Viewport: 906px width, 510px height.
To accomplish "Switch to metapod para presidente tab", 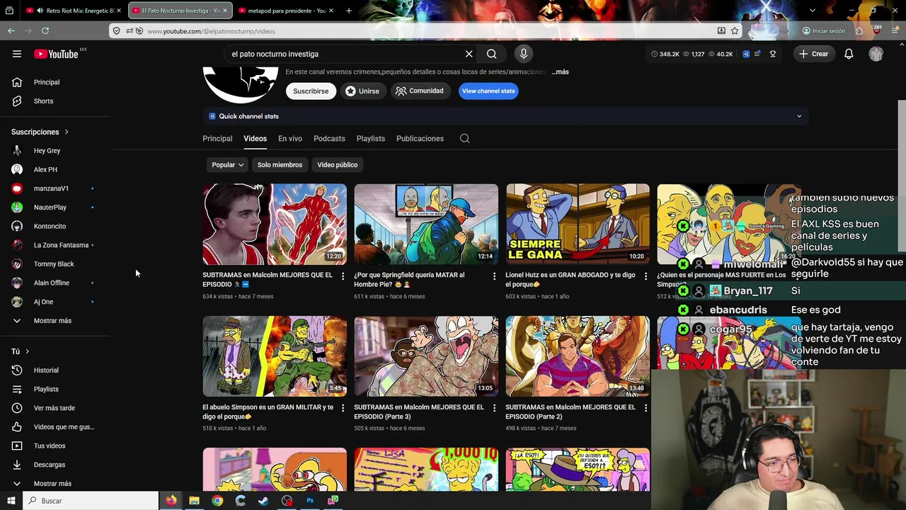I will 286,11.
